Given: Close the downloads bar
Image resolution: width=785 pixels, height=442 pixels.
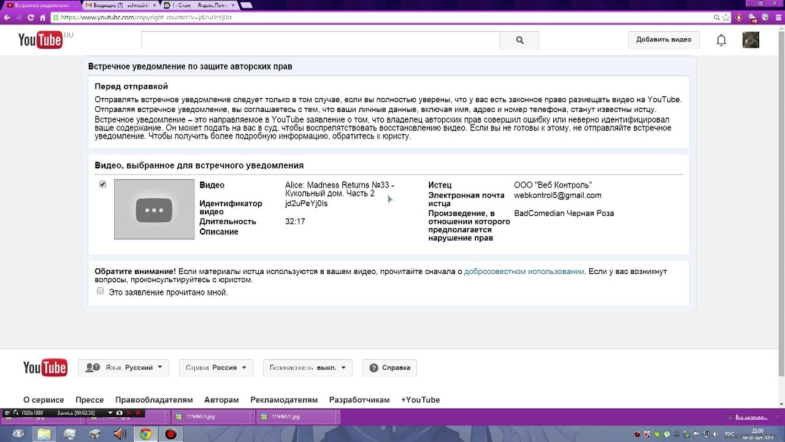Looking at the screenshot, I should pos(777,416).
